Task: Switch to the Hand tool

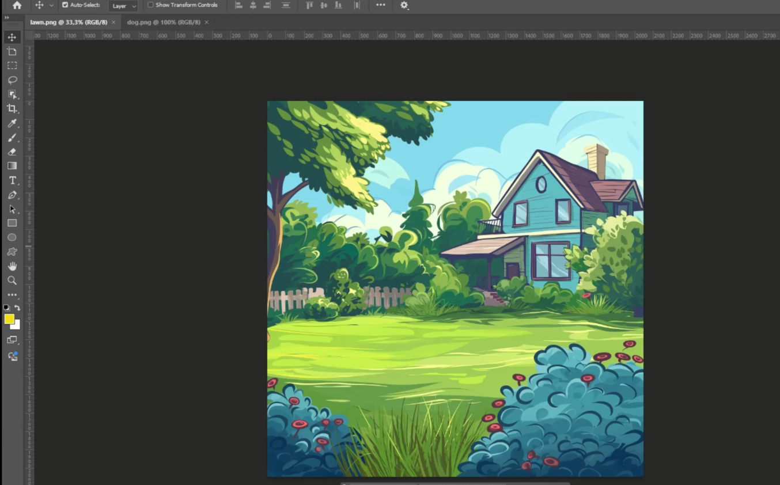Action: [x=12, y=266]
